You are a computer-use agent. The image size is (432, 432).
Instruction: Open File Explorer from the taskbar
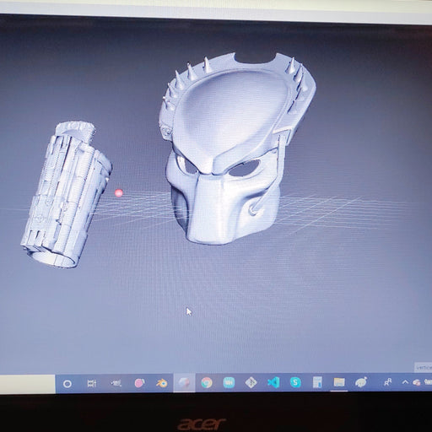[x=339, y=382]
